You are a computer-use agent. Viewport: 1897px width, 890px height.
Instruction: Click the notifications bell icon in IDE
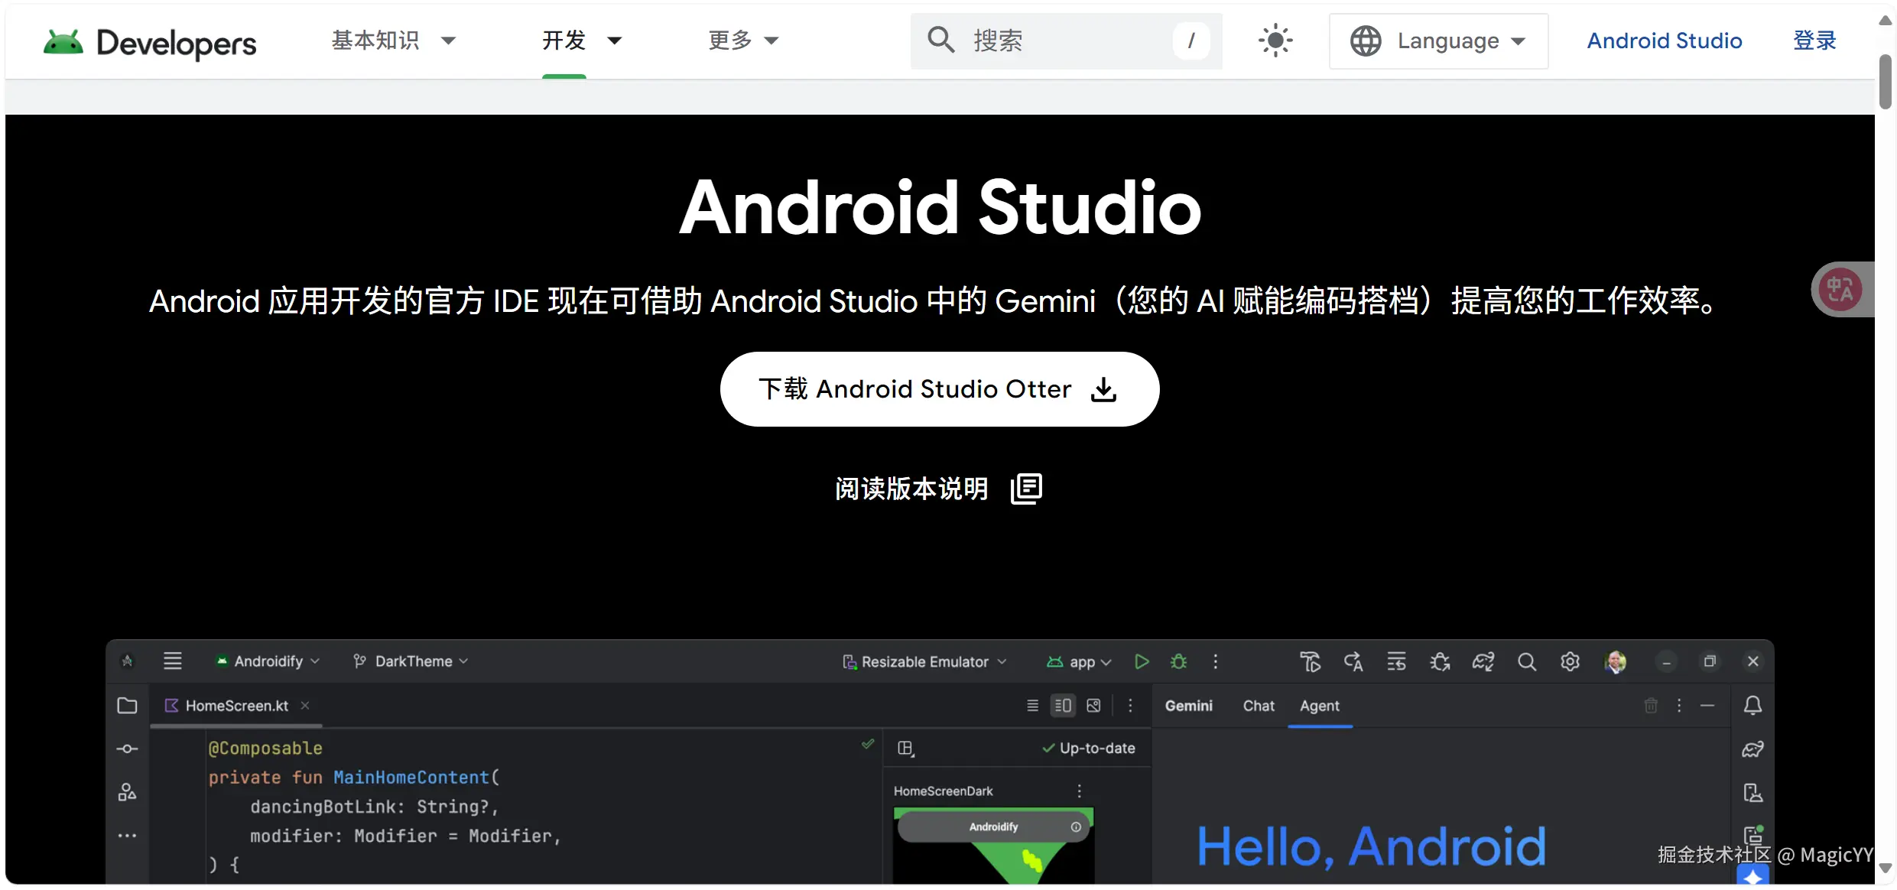[x=1752, y=705]
